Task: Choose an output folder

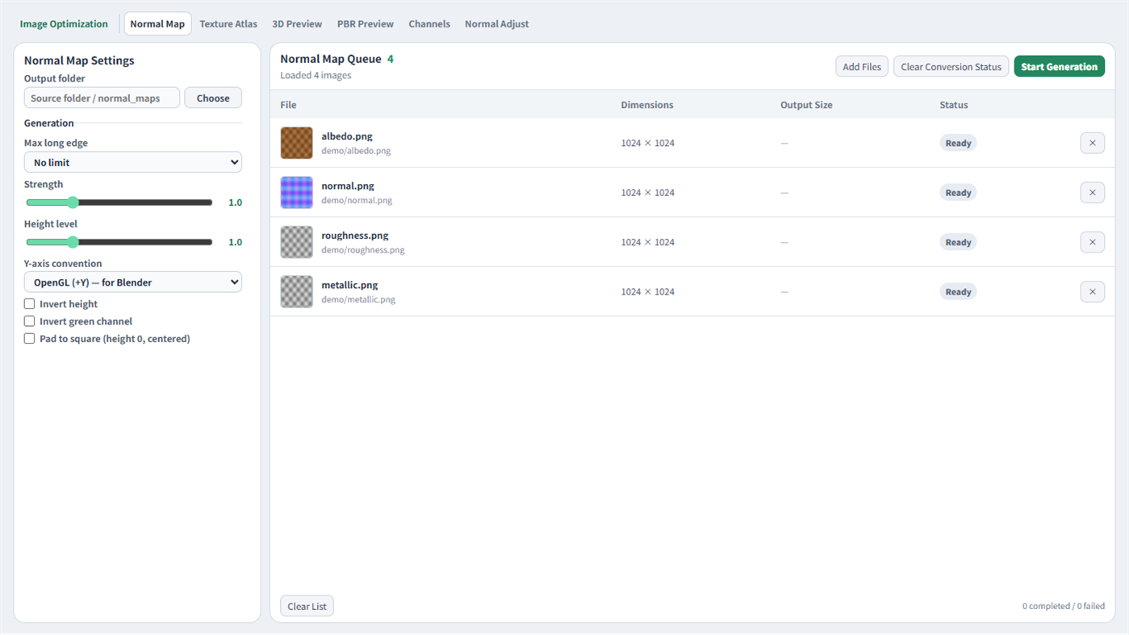Action: [x=213, y=98]
